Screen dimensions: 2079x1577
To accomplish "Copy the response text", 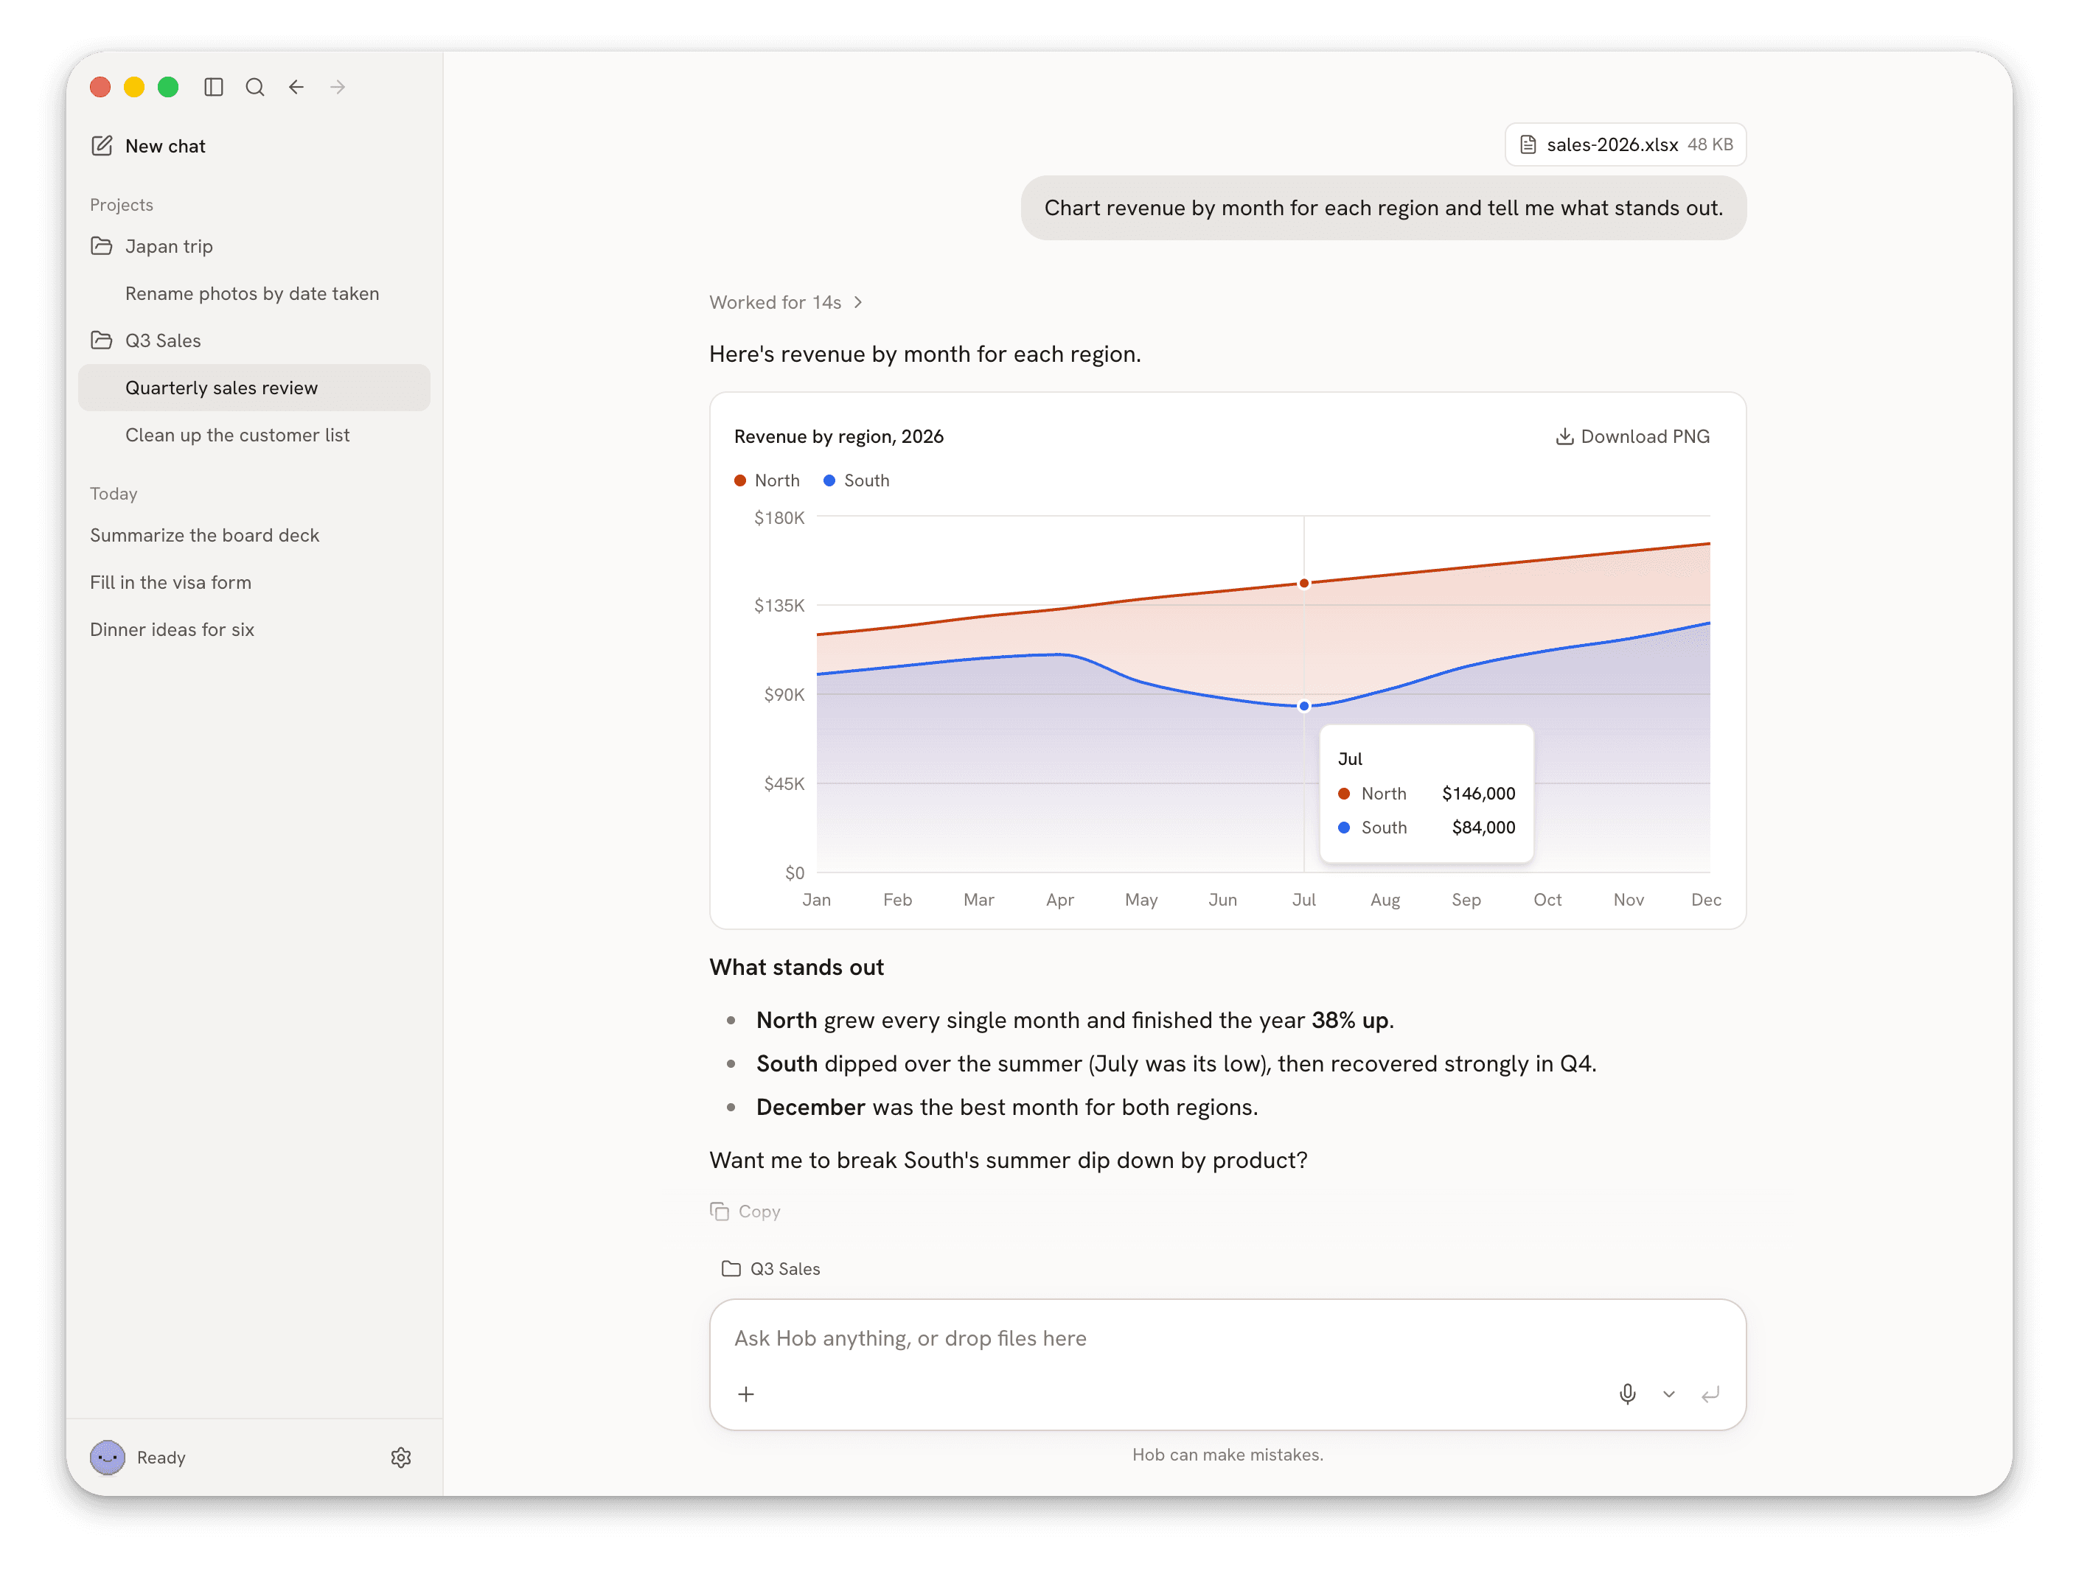I will pos(745,1211).
